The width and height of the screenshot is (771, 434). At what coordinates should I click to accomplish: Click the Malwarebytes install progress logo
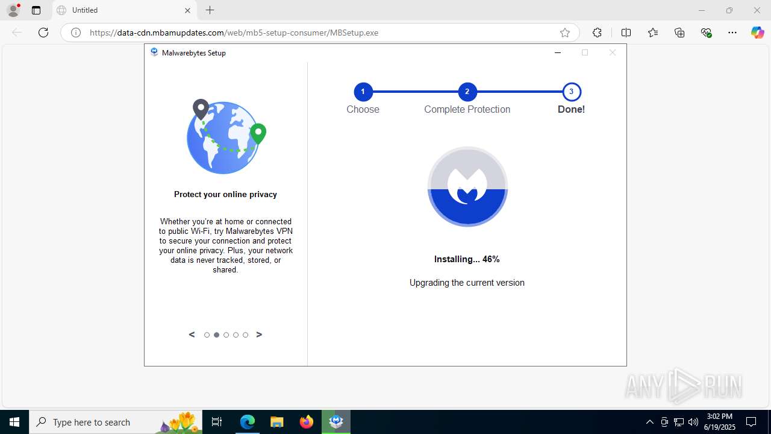click(467, 186)
